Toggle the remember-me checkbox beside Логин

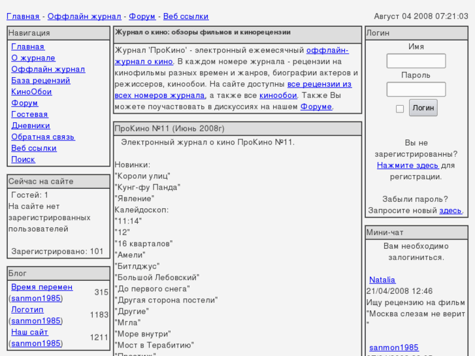400,109
